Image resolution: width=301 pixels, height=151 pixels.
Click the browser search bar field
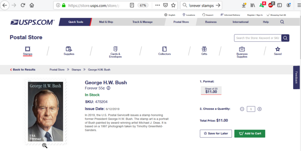coord(201,5)
